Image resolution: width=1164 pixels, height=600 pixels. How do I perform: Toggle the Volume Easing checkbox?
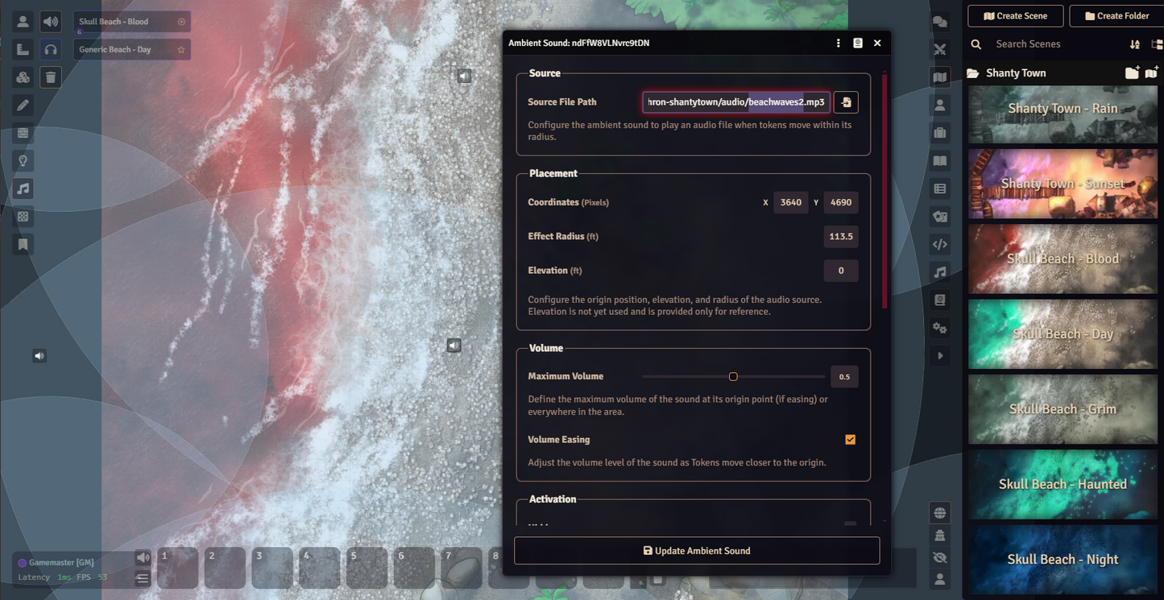pyautogui.click(x=850, y=440)
